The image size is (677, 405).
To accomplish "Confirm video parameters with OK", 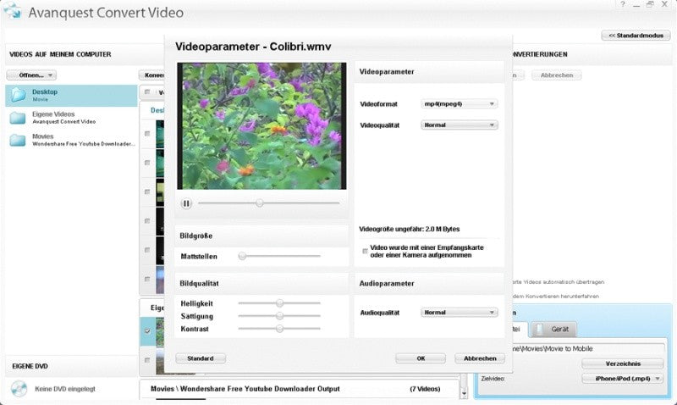I will [421, 358].
